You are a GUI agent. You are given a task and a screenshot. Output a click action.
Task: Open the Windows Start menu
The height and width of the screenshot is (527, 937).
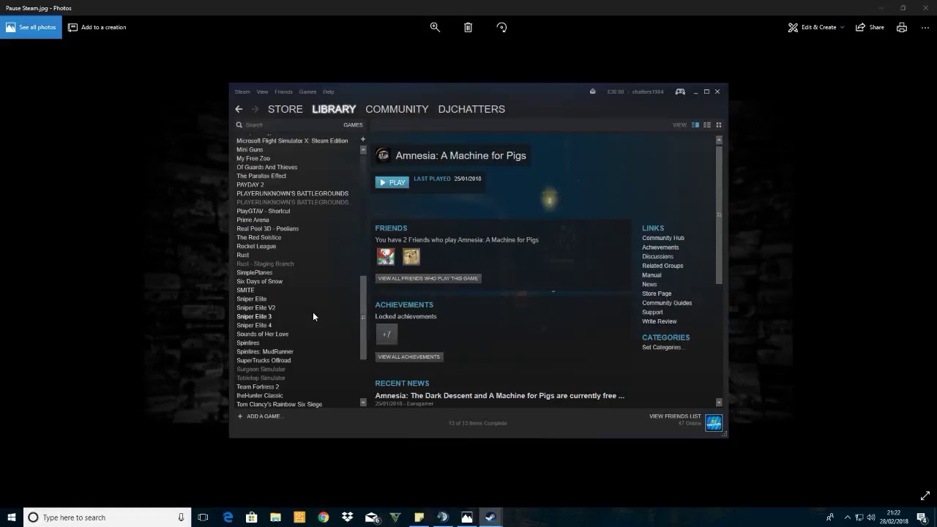(x=11, y=517)
